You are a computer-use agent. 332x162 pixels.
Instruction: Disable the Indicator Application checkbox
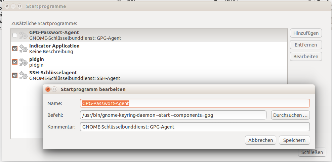[x=14, y=49]
